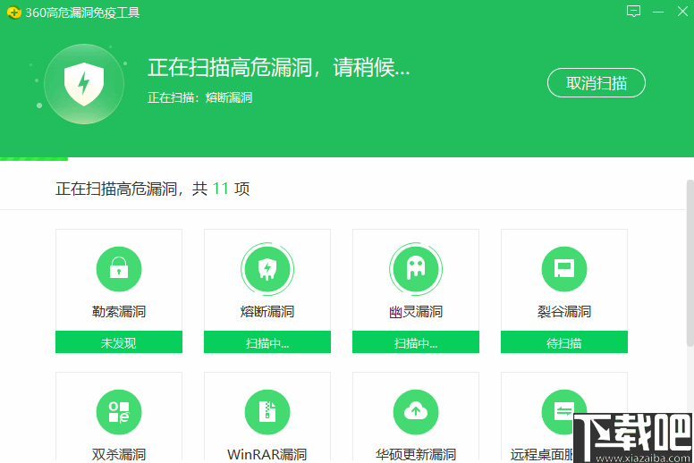Click the shield lightning icon in header
Screen dimensions: 694x463
84,84
